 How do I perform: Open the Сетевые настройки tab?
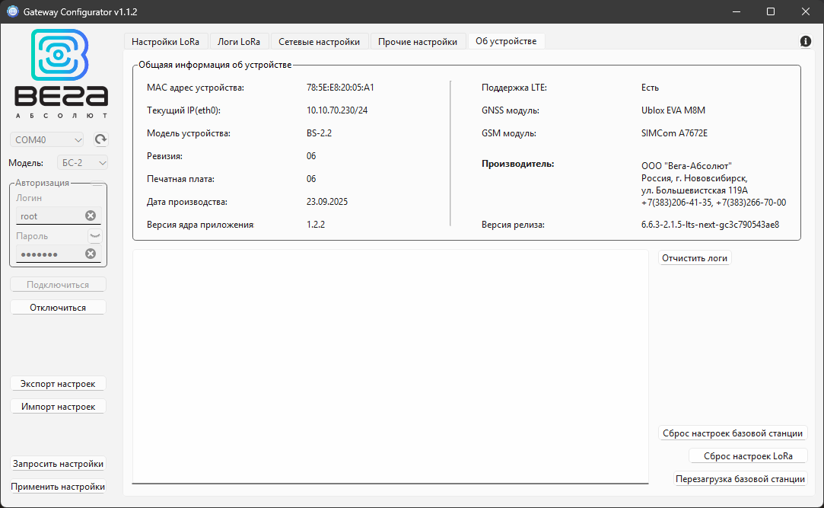coord(320,41)
